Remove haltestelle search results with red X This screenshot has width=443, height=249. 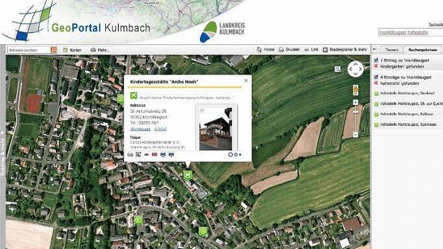tap(376, 83)
